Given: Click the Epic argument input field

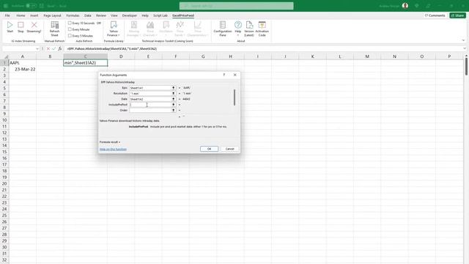Looking at the screenshot, I should click(x=150, y=88).
